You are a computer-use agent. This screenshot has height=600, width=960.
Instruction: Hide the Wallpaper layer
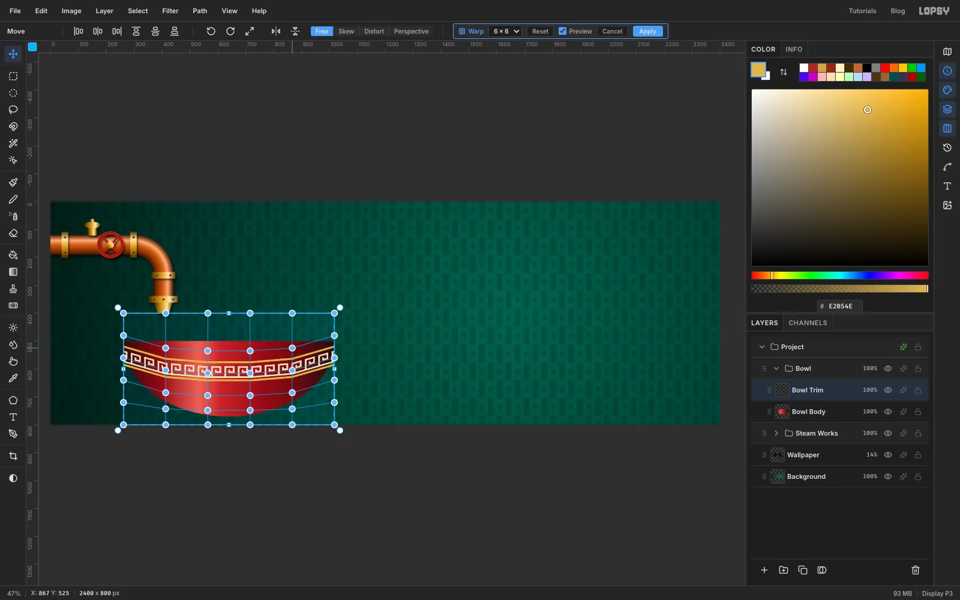(x=888, y=455)
